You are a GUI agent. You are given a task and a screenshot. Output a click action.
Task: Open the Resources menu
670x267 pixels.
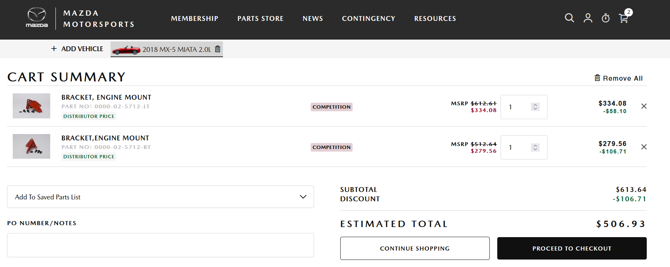435,19
